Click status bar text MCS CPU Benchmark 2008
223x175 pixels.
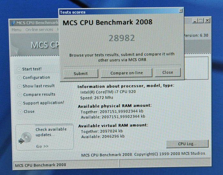coord(40,165)
